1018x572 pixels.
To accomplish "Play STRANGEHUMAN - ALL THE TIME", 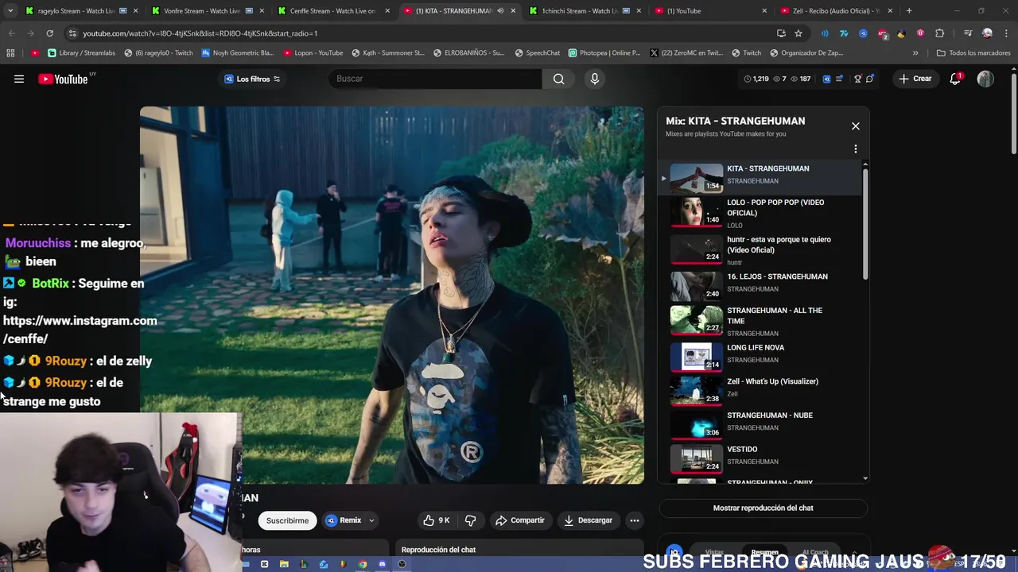I will tap(761, 320).
